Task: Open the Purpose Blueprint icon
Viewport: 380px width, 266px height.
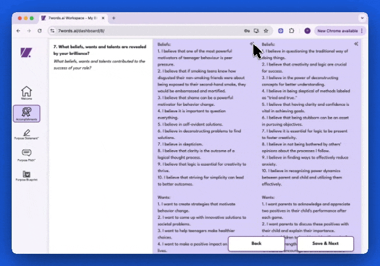Action: (x=26, y=175)
